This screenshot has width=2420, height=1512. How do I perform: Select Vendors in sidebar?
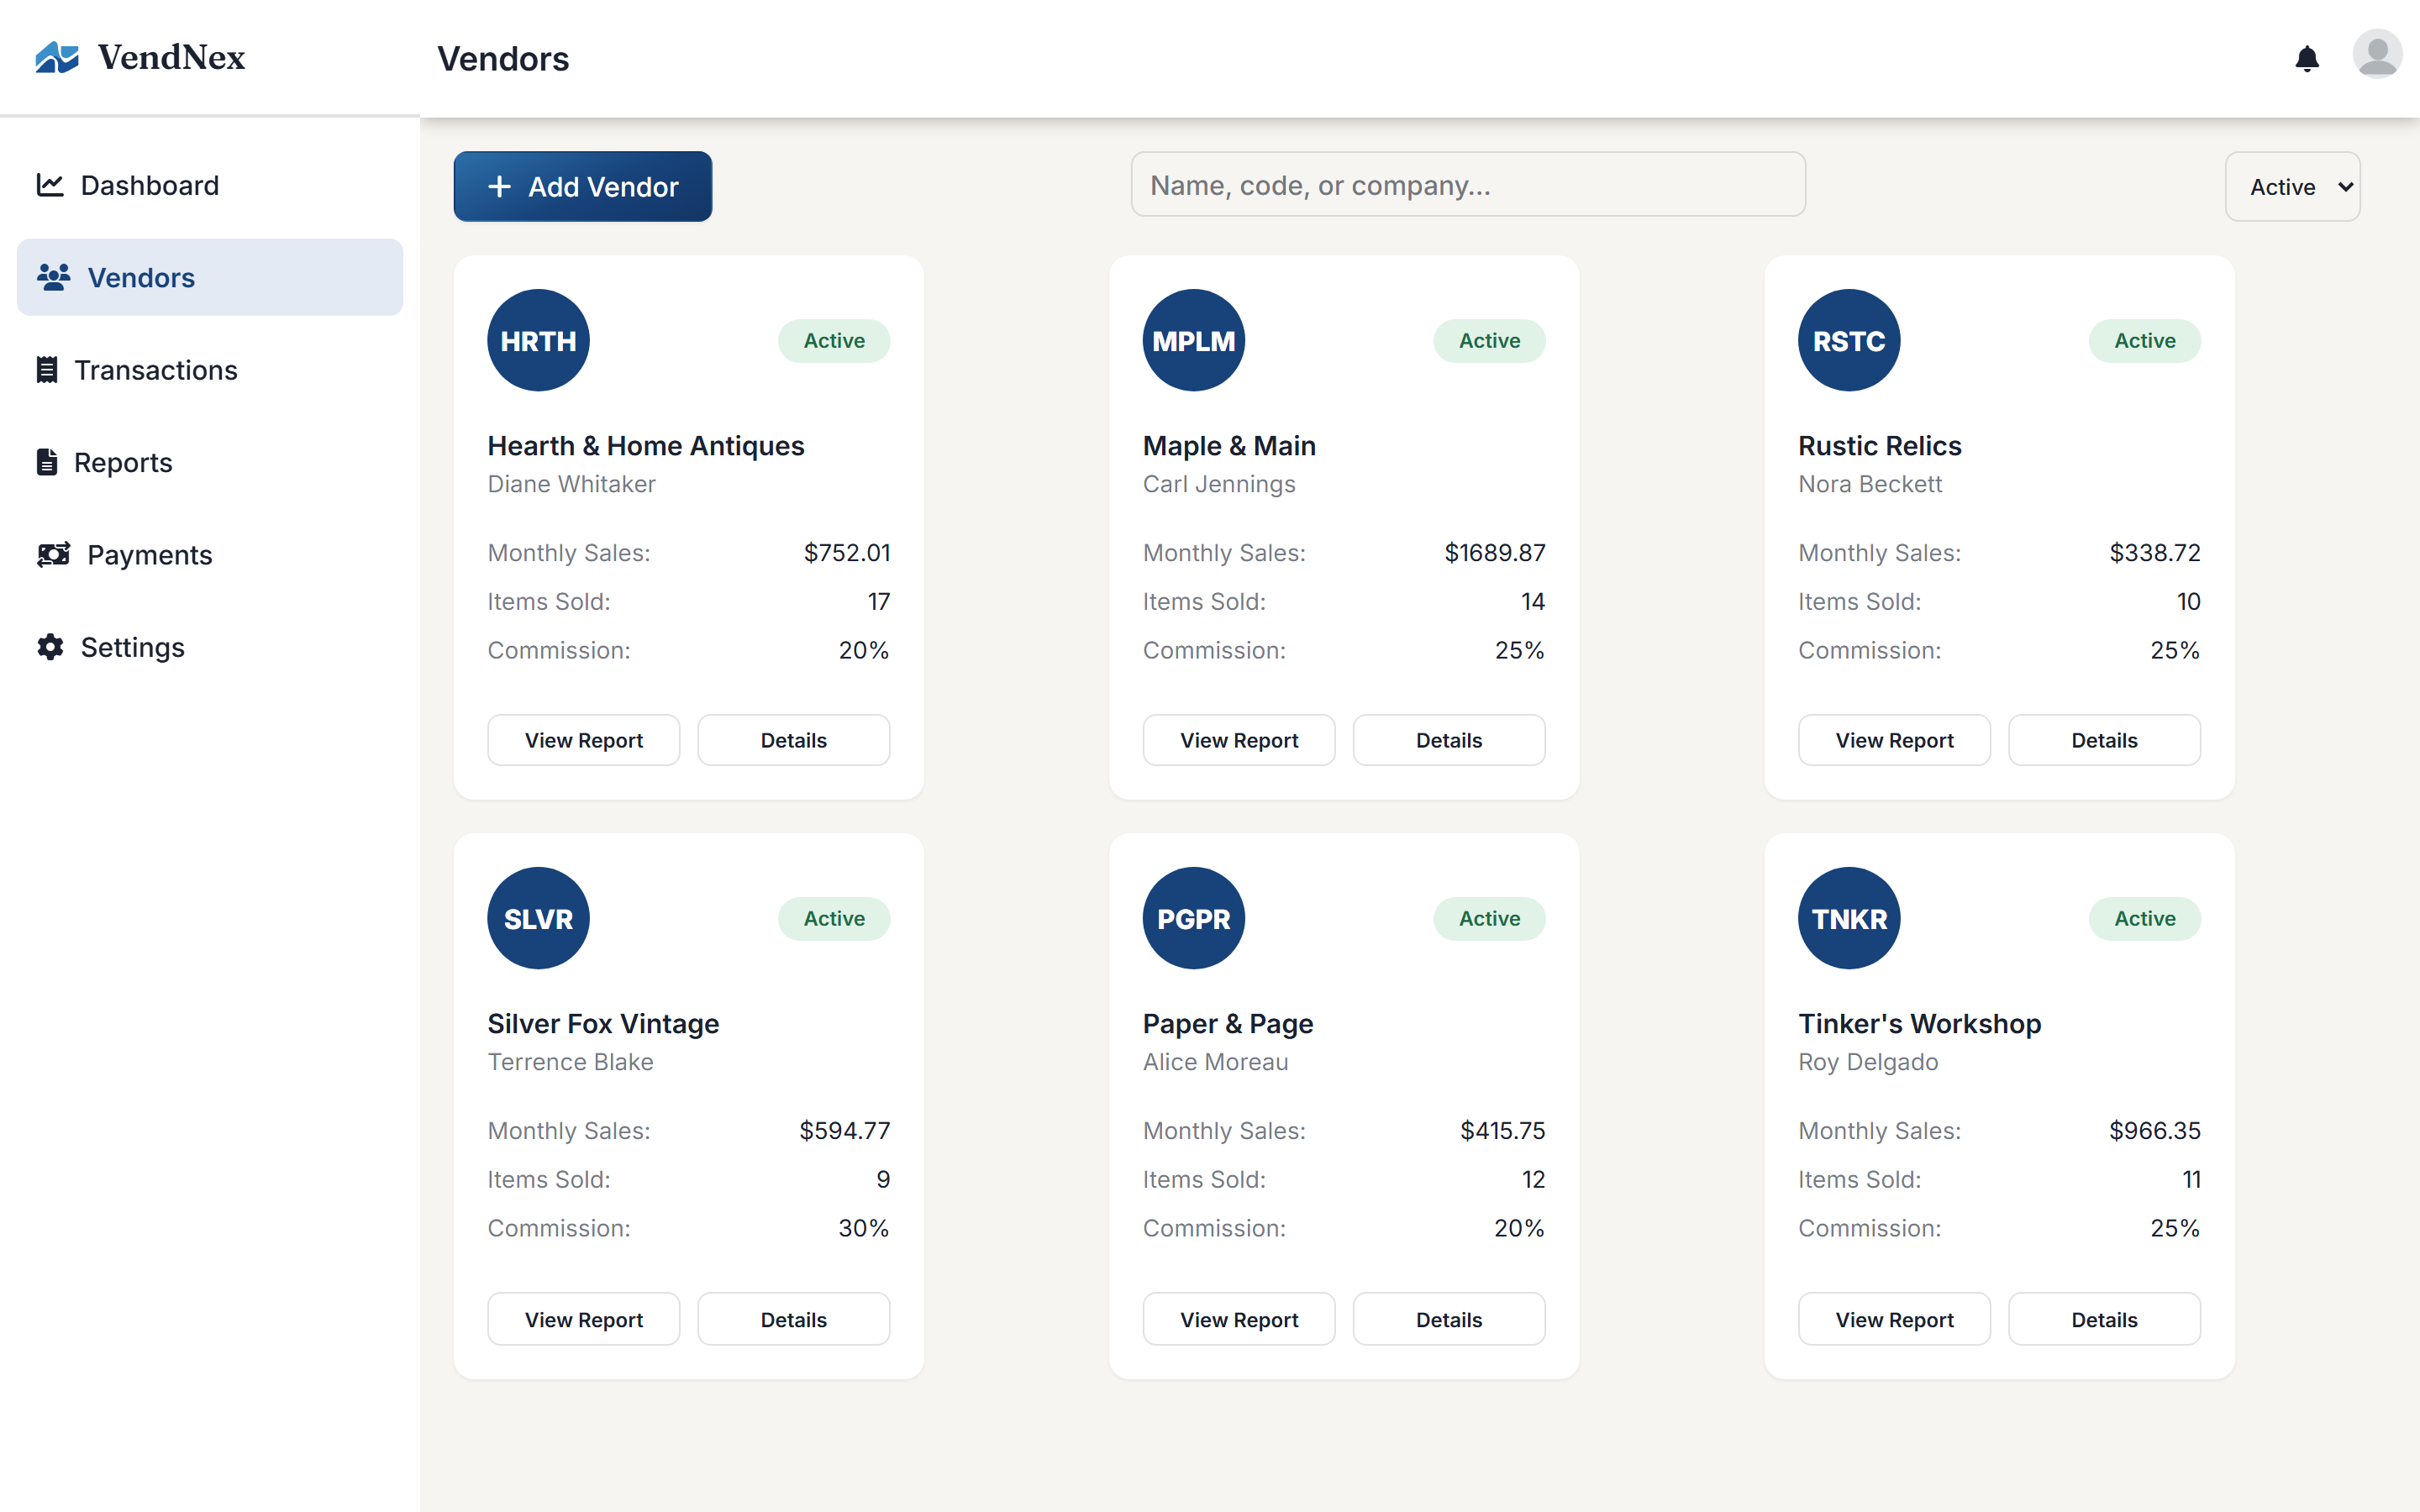click(210, 277)
